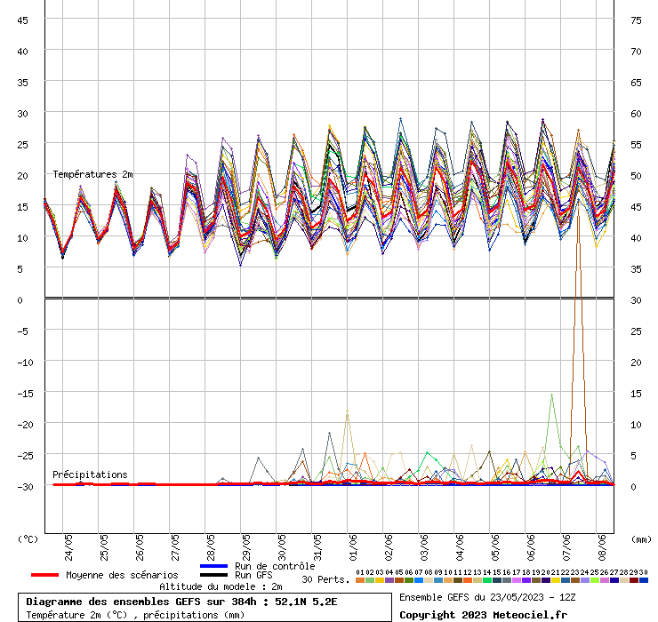
Task: Click the bright green swatch for perturbation 14
Action: click(x=486, y=580)
